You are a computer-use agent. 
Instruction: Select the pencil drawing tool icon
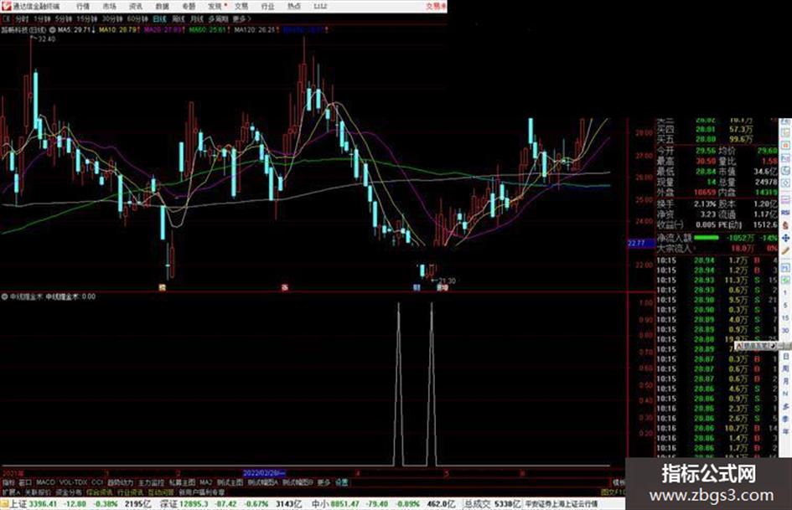[785, 251]
